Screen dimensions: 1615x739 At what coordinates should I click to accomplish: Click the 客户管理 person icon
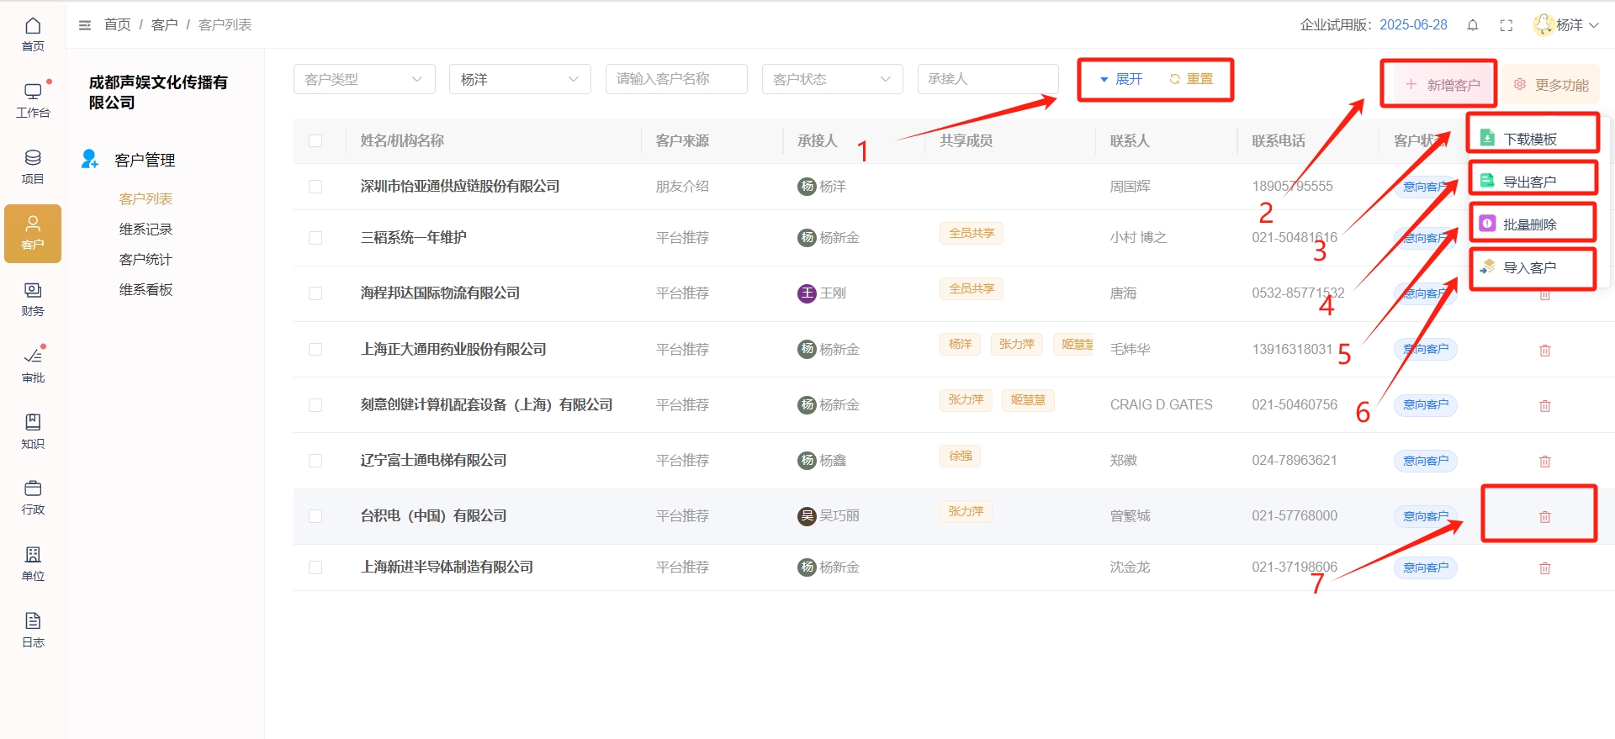(x=89, y=159)
